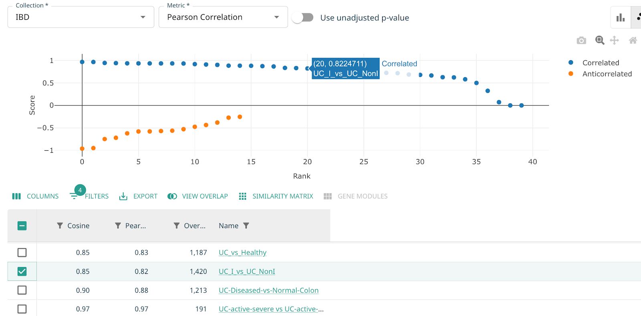
Task: Open FILTERS with 4 active badge
Action: 89,195
